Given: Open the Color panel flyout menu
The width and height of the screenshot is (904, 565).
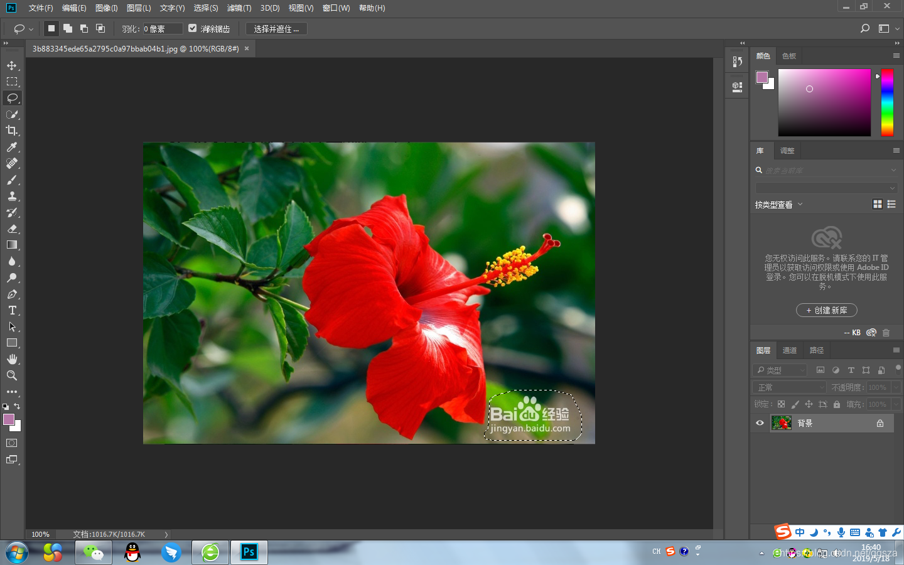Looking at the screenshot, I should pos(896,56).
